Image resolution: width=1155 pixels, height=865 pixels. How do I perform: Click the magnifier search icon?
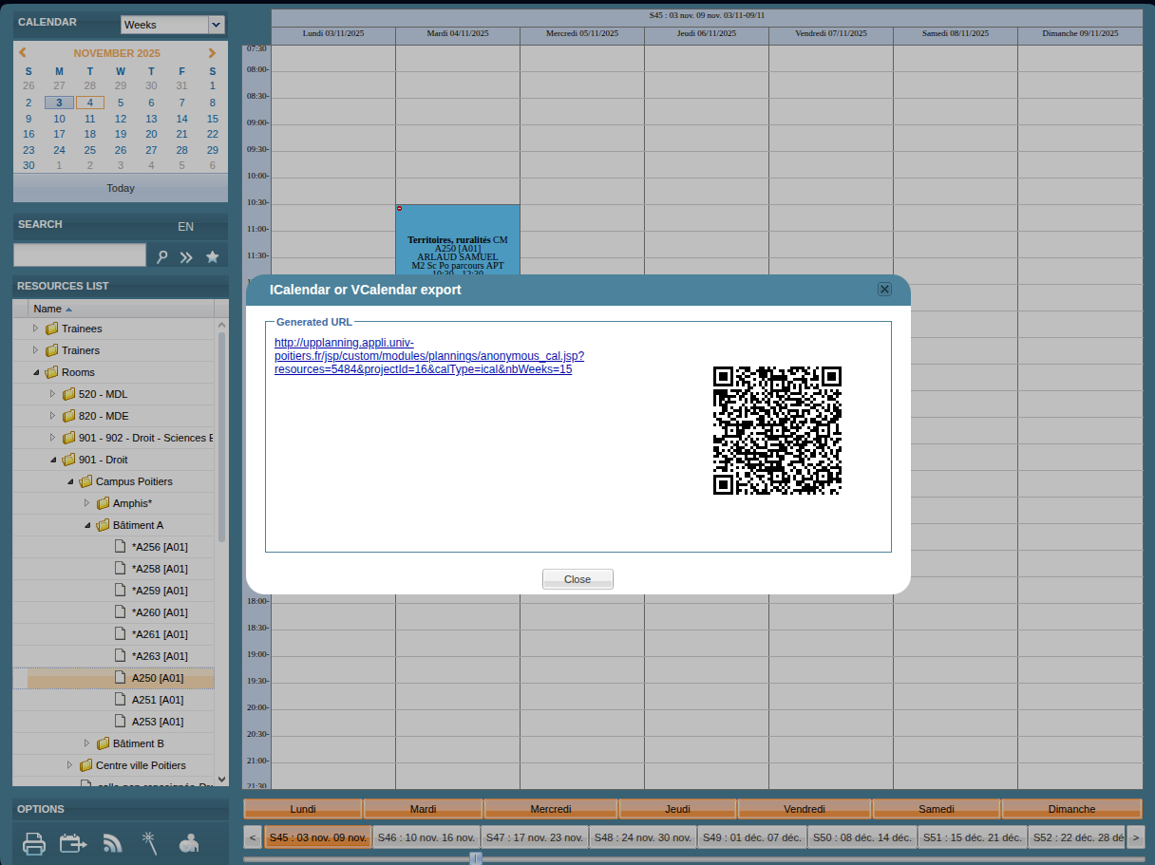[x=162, y=256]
